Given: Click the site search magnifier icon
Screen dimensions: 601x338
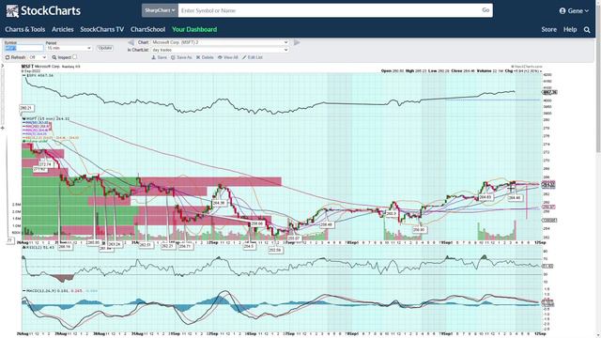Looking at the screenshot, I should pyautogui.click(x=587, y=29).
